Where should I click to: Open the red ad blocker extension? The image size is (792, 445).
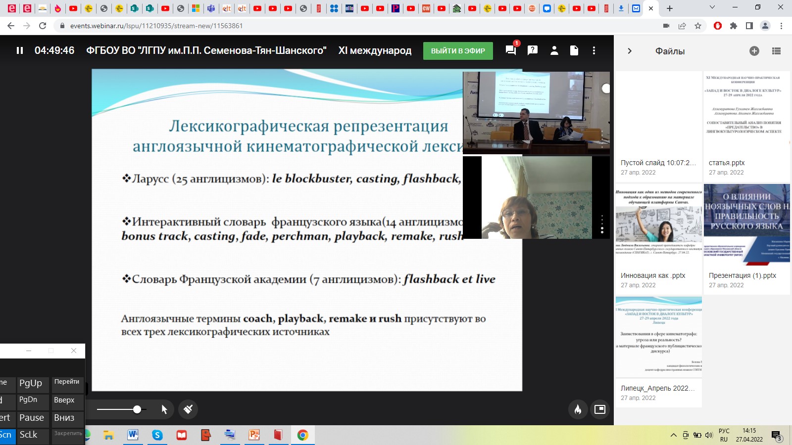tap(718, 26)
